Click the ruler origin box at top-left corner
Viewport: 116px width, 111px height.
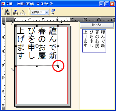(4, 19)
